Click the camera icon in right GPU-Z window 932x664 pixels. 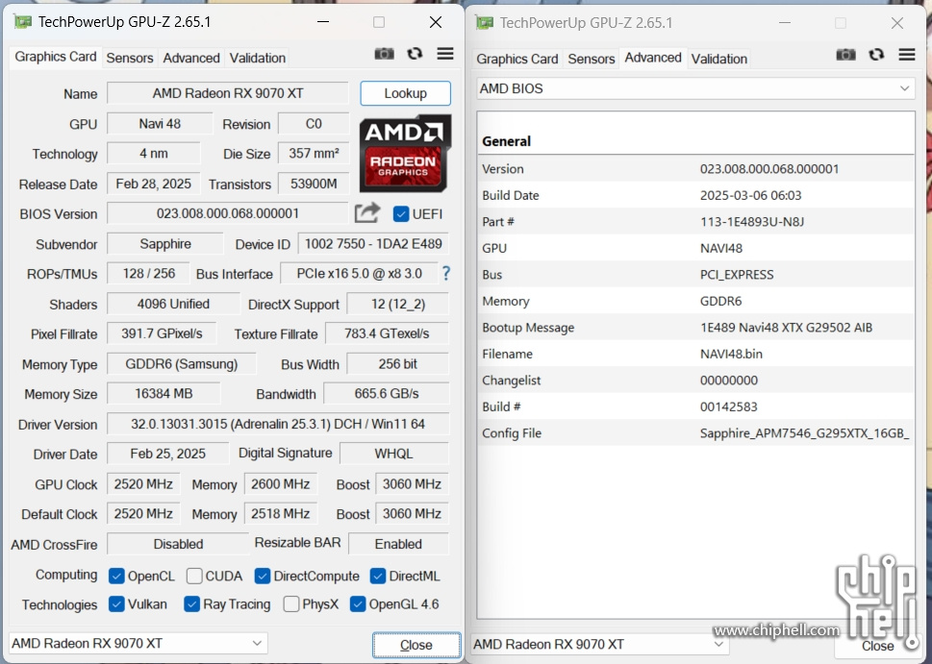click(845, 55)
